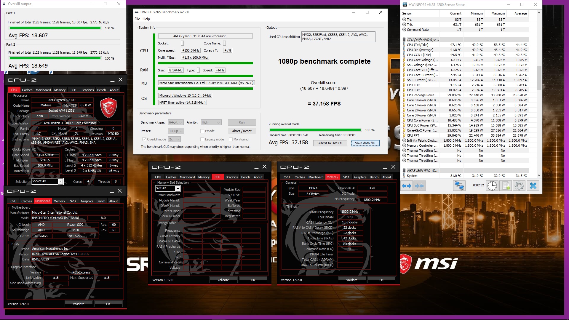Click HWiNFO64 title bar app icon
Image resolution: width=569 pixels, height=320 pixels.
coord(405,5)
